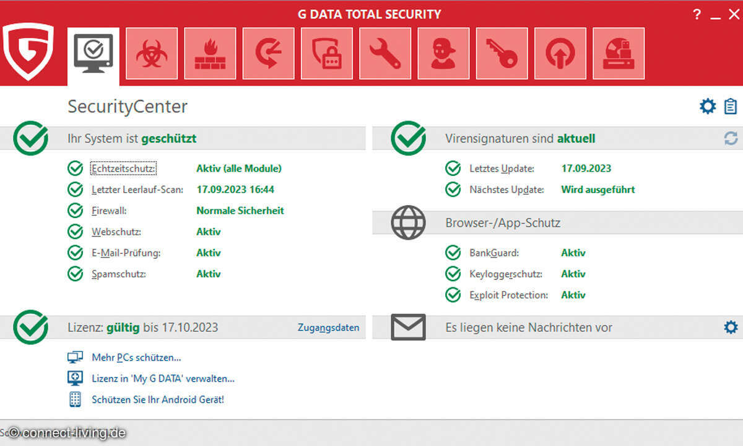Refresh virus signatures with the update arrows

click(731, 139)
